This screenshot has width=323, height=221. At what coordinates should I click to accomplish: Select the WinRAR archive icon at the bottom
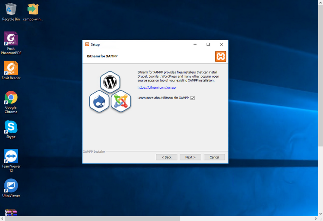(11, 212)
